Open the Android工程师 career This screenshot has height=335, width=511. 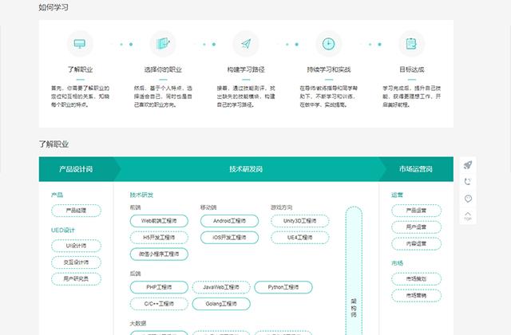229,221
